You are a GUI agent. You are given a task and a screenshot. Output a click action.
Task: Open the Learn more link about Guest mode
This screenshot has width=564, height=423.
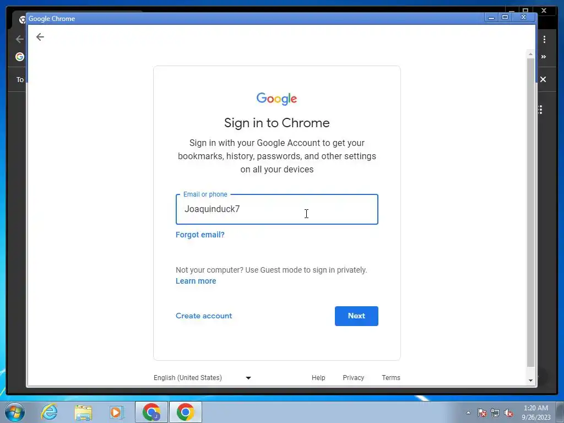pyautogui.click(x=196, y=281)
